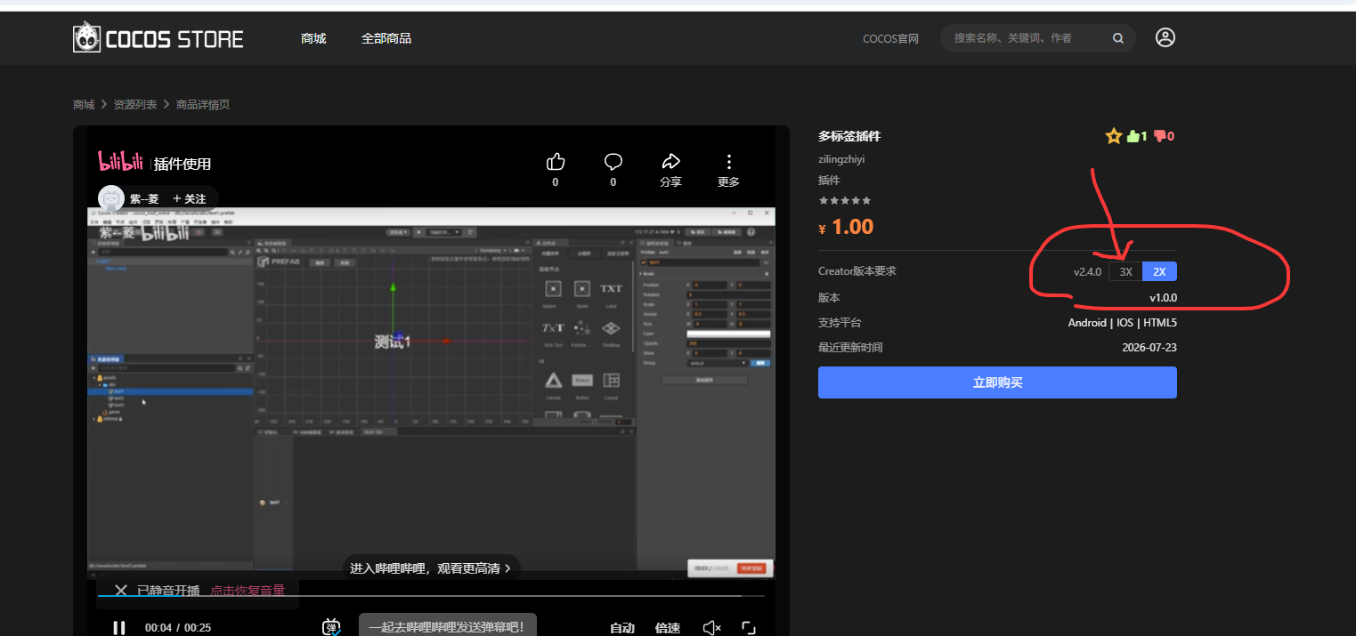Click the 商城 breadcrumb link
1356x636 pixels.
84,104
